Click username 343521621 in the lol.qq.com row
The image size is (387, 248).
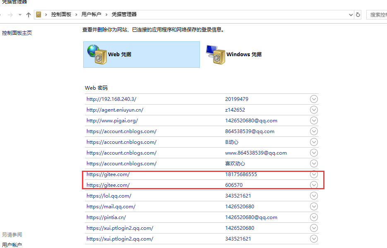(238, 196)
